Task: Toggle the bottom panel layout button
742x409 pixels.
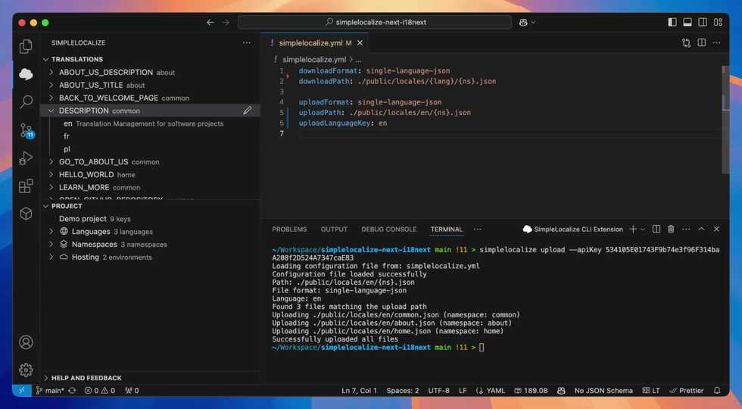Action: point(687,23)
